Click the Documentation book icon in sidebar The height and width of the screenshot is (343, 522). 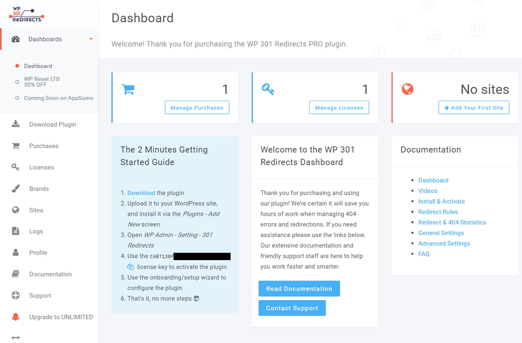tap(16, 274)
